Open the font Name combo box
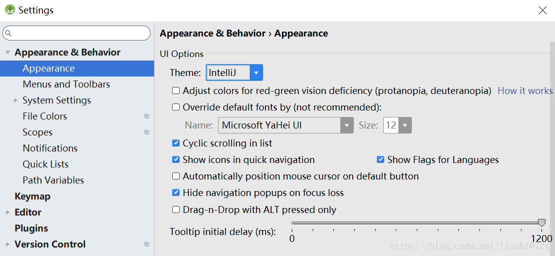Screen dimensions: 555x256 coord(286,125)
